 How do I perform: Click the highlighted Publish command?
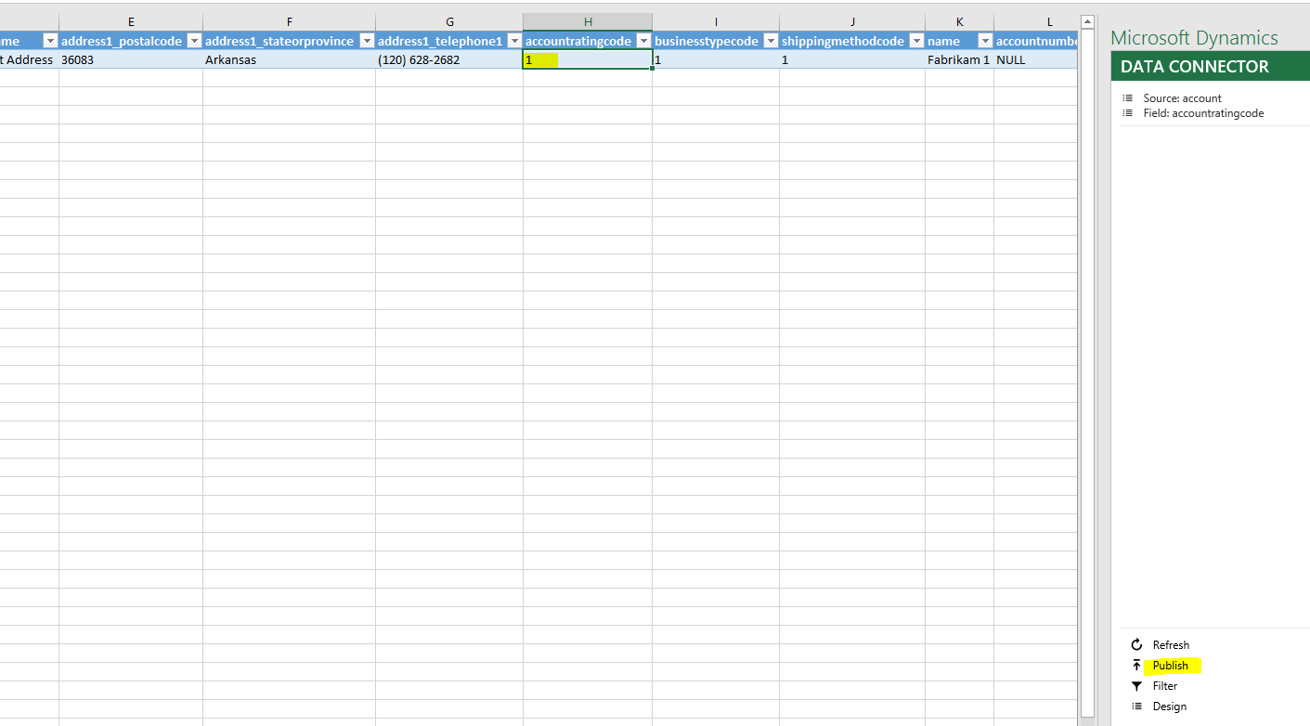[1169, 665]
